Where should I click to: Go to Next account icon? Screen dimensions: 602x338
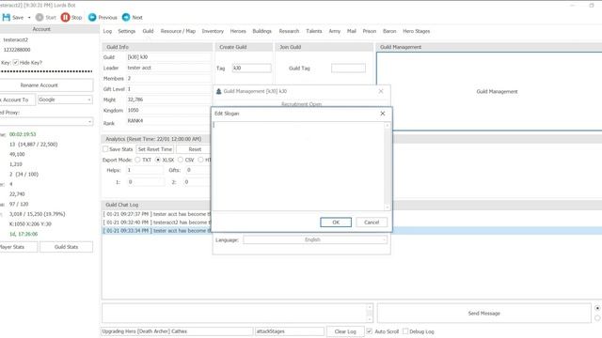[x=126, y=17]
